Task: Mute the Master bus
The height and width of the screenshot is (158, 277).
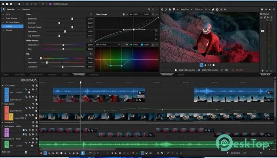Action: (x=268, y=17)
